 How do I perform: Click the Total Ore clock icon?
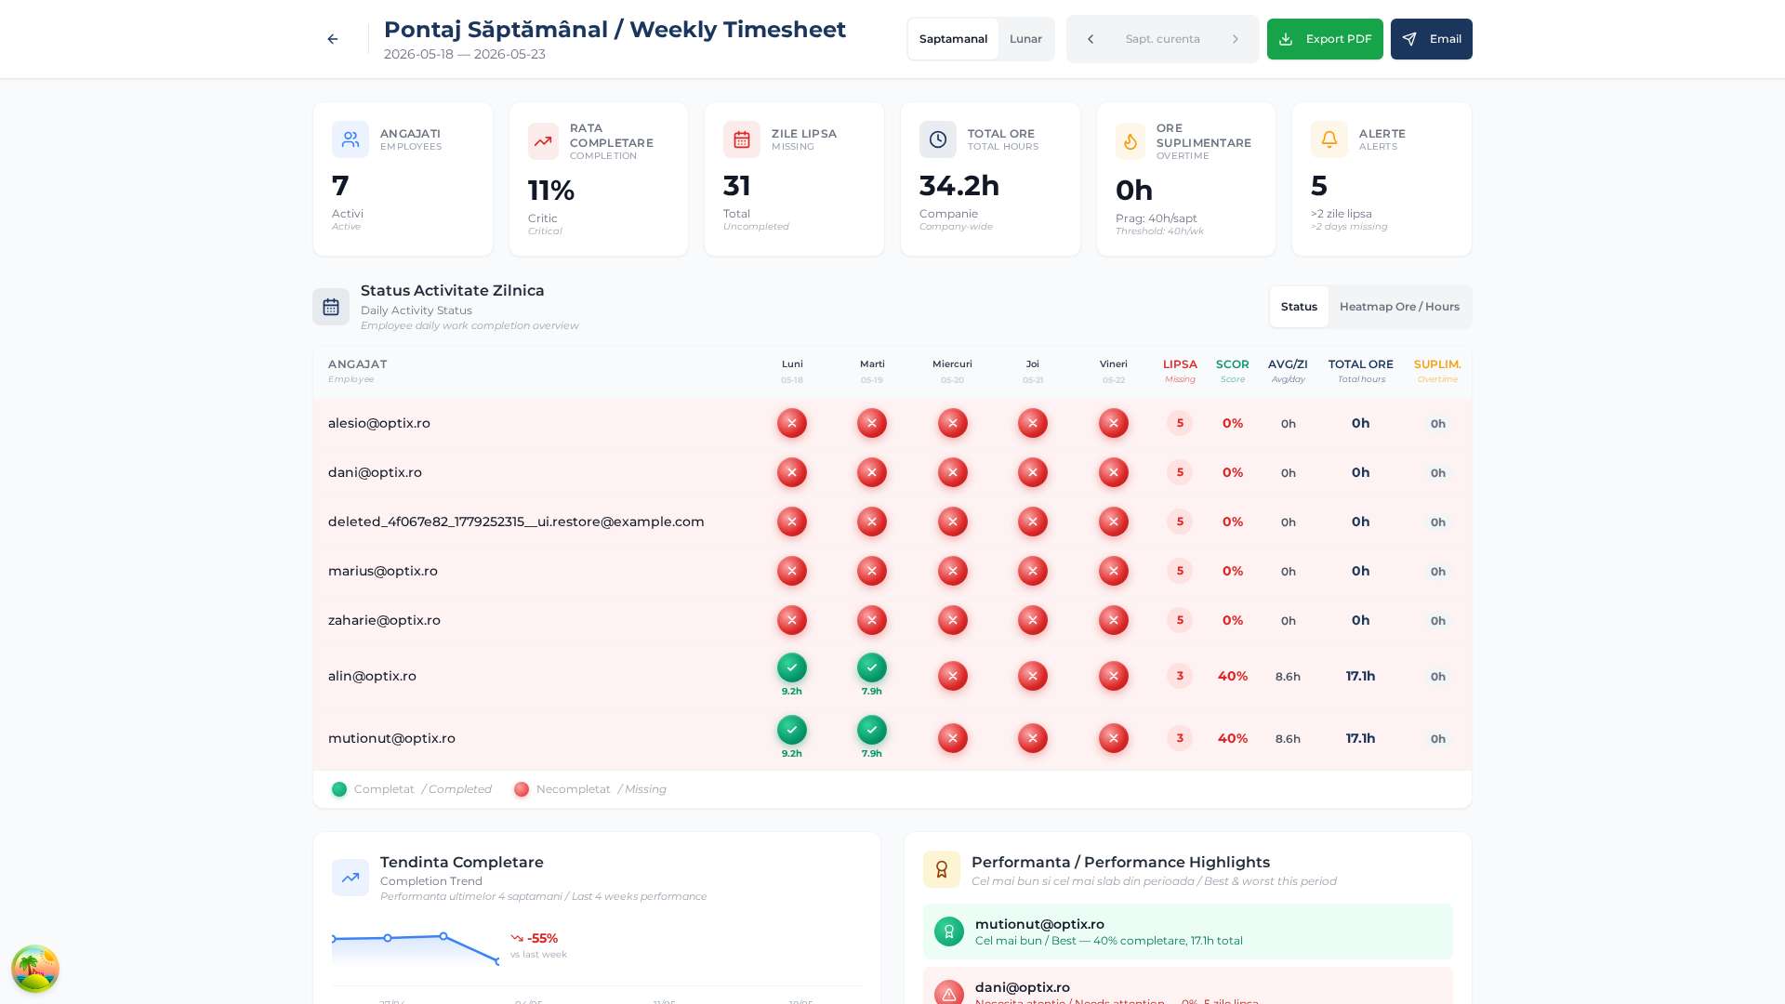[x=938, y=139]
